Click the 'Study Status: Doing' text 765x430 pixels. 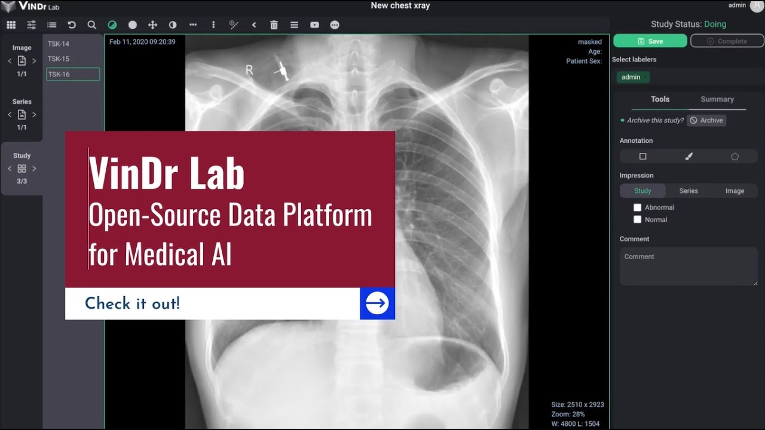coord(688,24)
